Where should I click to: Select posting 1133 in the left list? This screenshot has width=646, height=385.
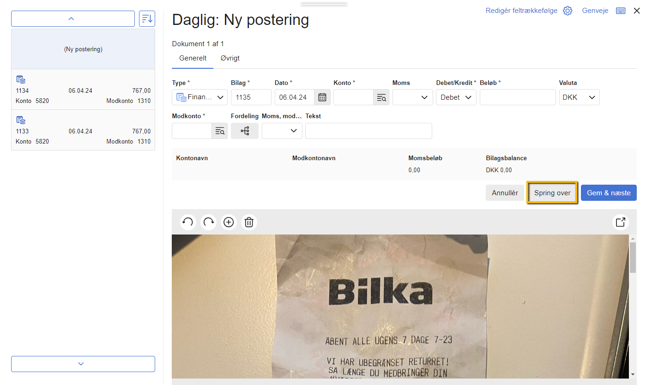83,131
